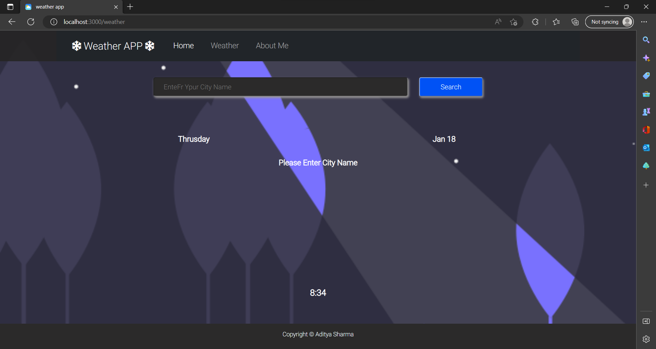Click the Thrusday day text
This screenshot has width=656, height=349.
pos(194,139)
